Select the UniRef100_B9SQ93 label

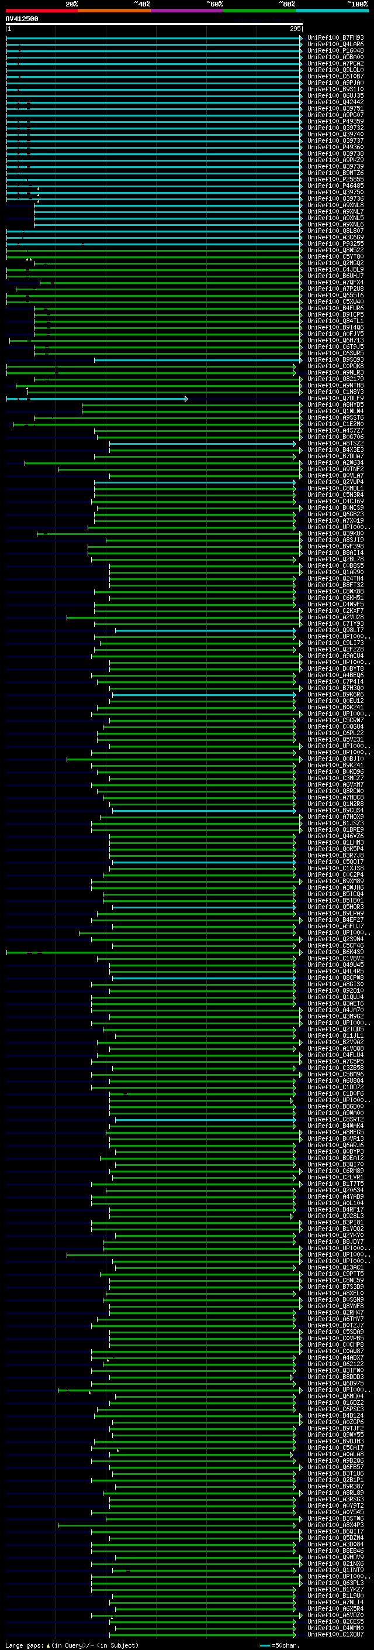pos(335,359)
